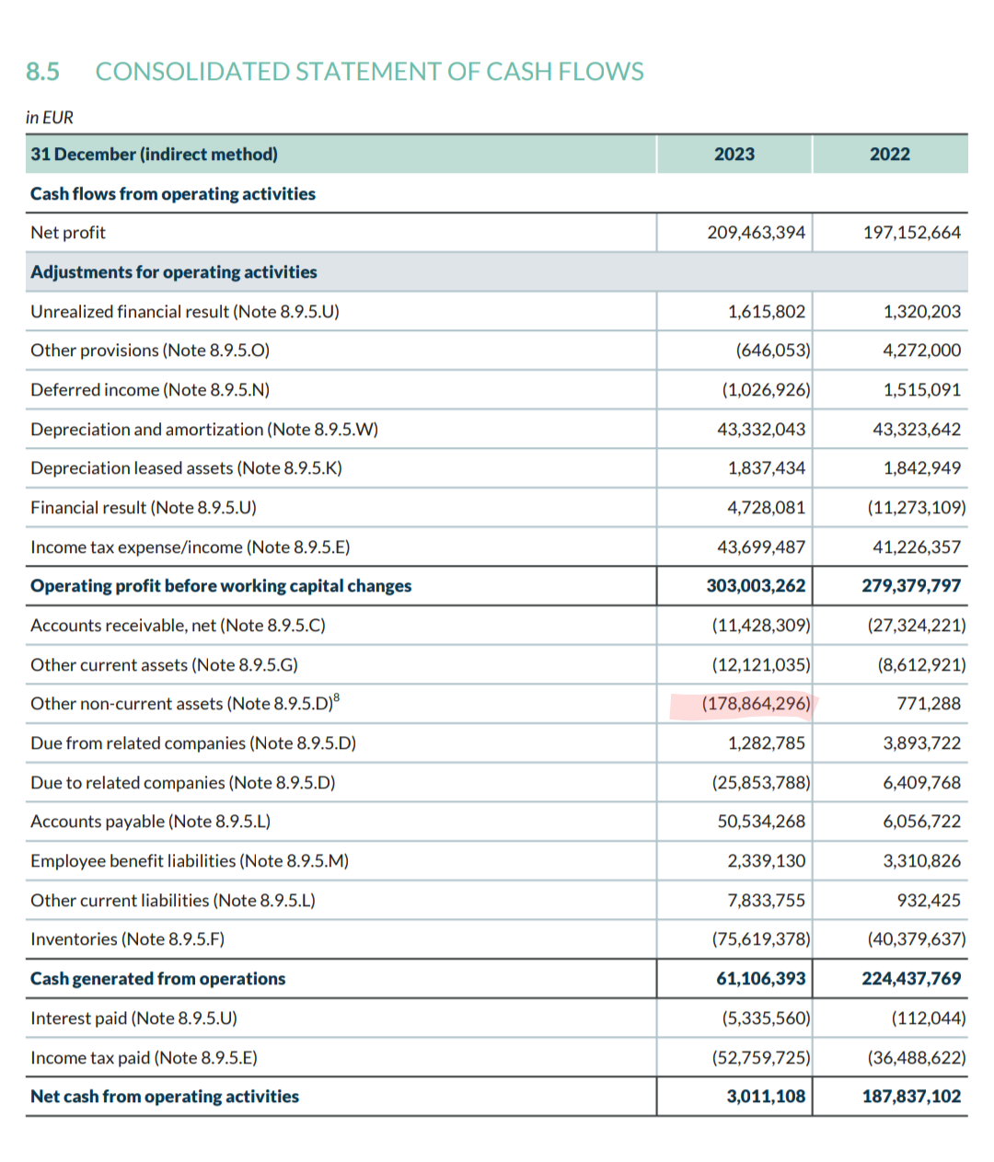The height and width of the screenshot is (1162, 994).
Task: Click the Adjustments for operating activities heading
Action: click(x=174, y=272)
